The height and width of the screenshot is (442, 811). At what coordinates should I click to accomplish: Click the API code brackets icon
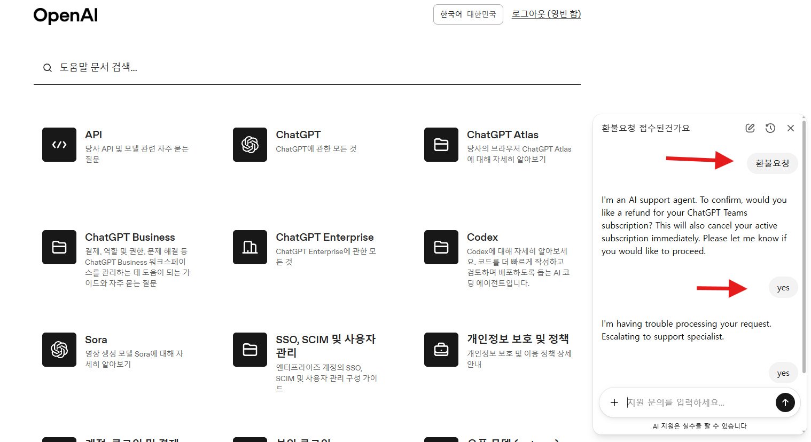(59, 145)
